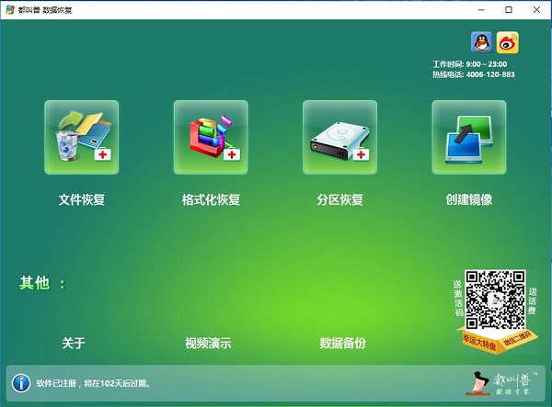Click the 文件恢复 text label
This screenshot has height=407, width=552.
81,199
